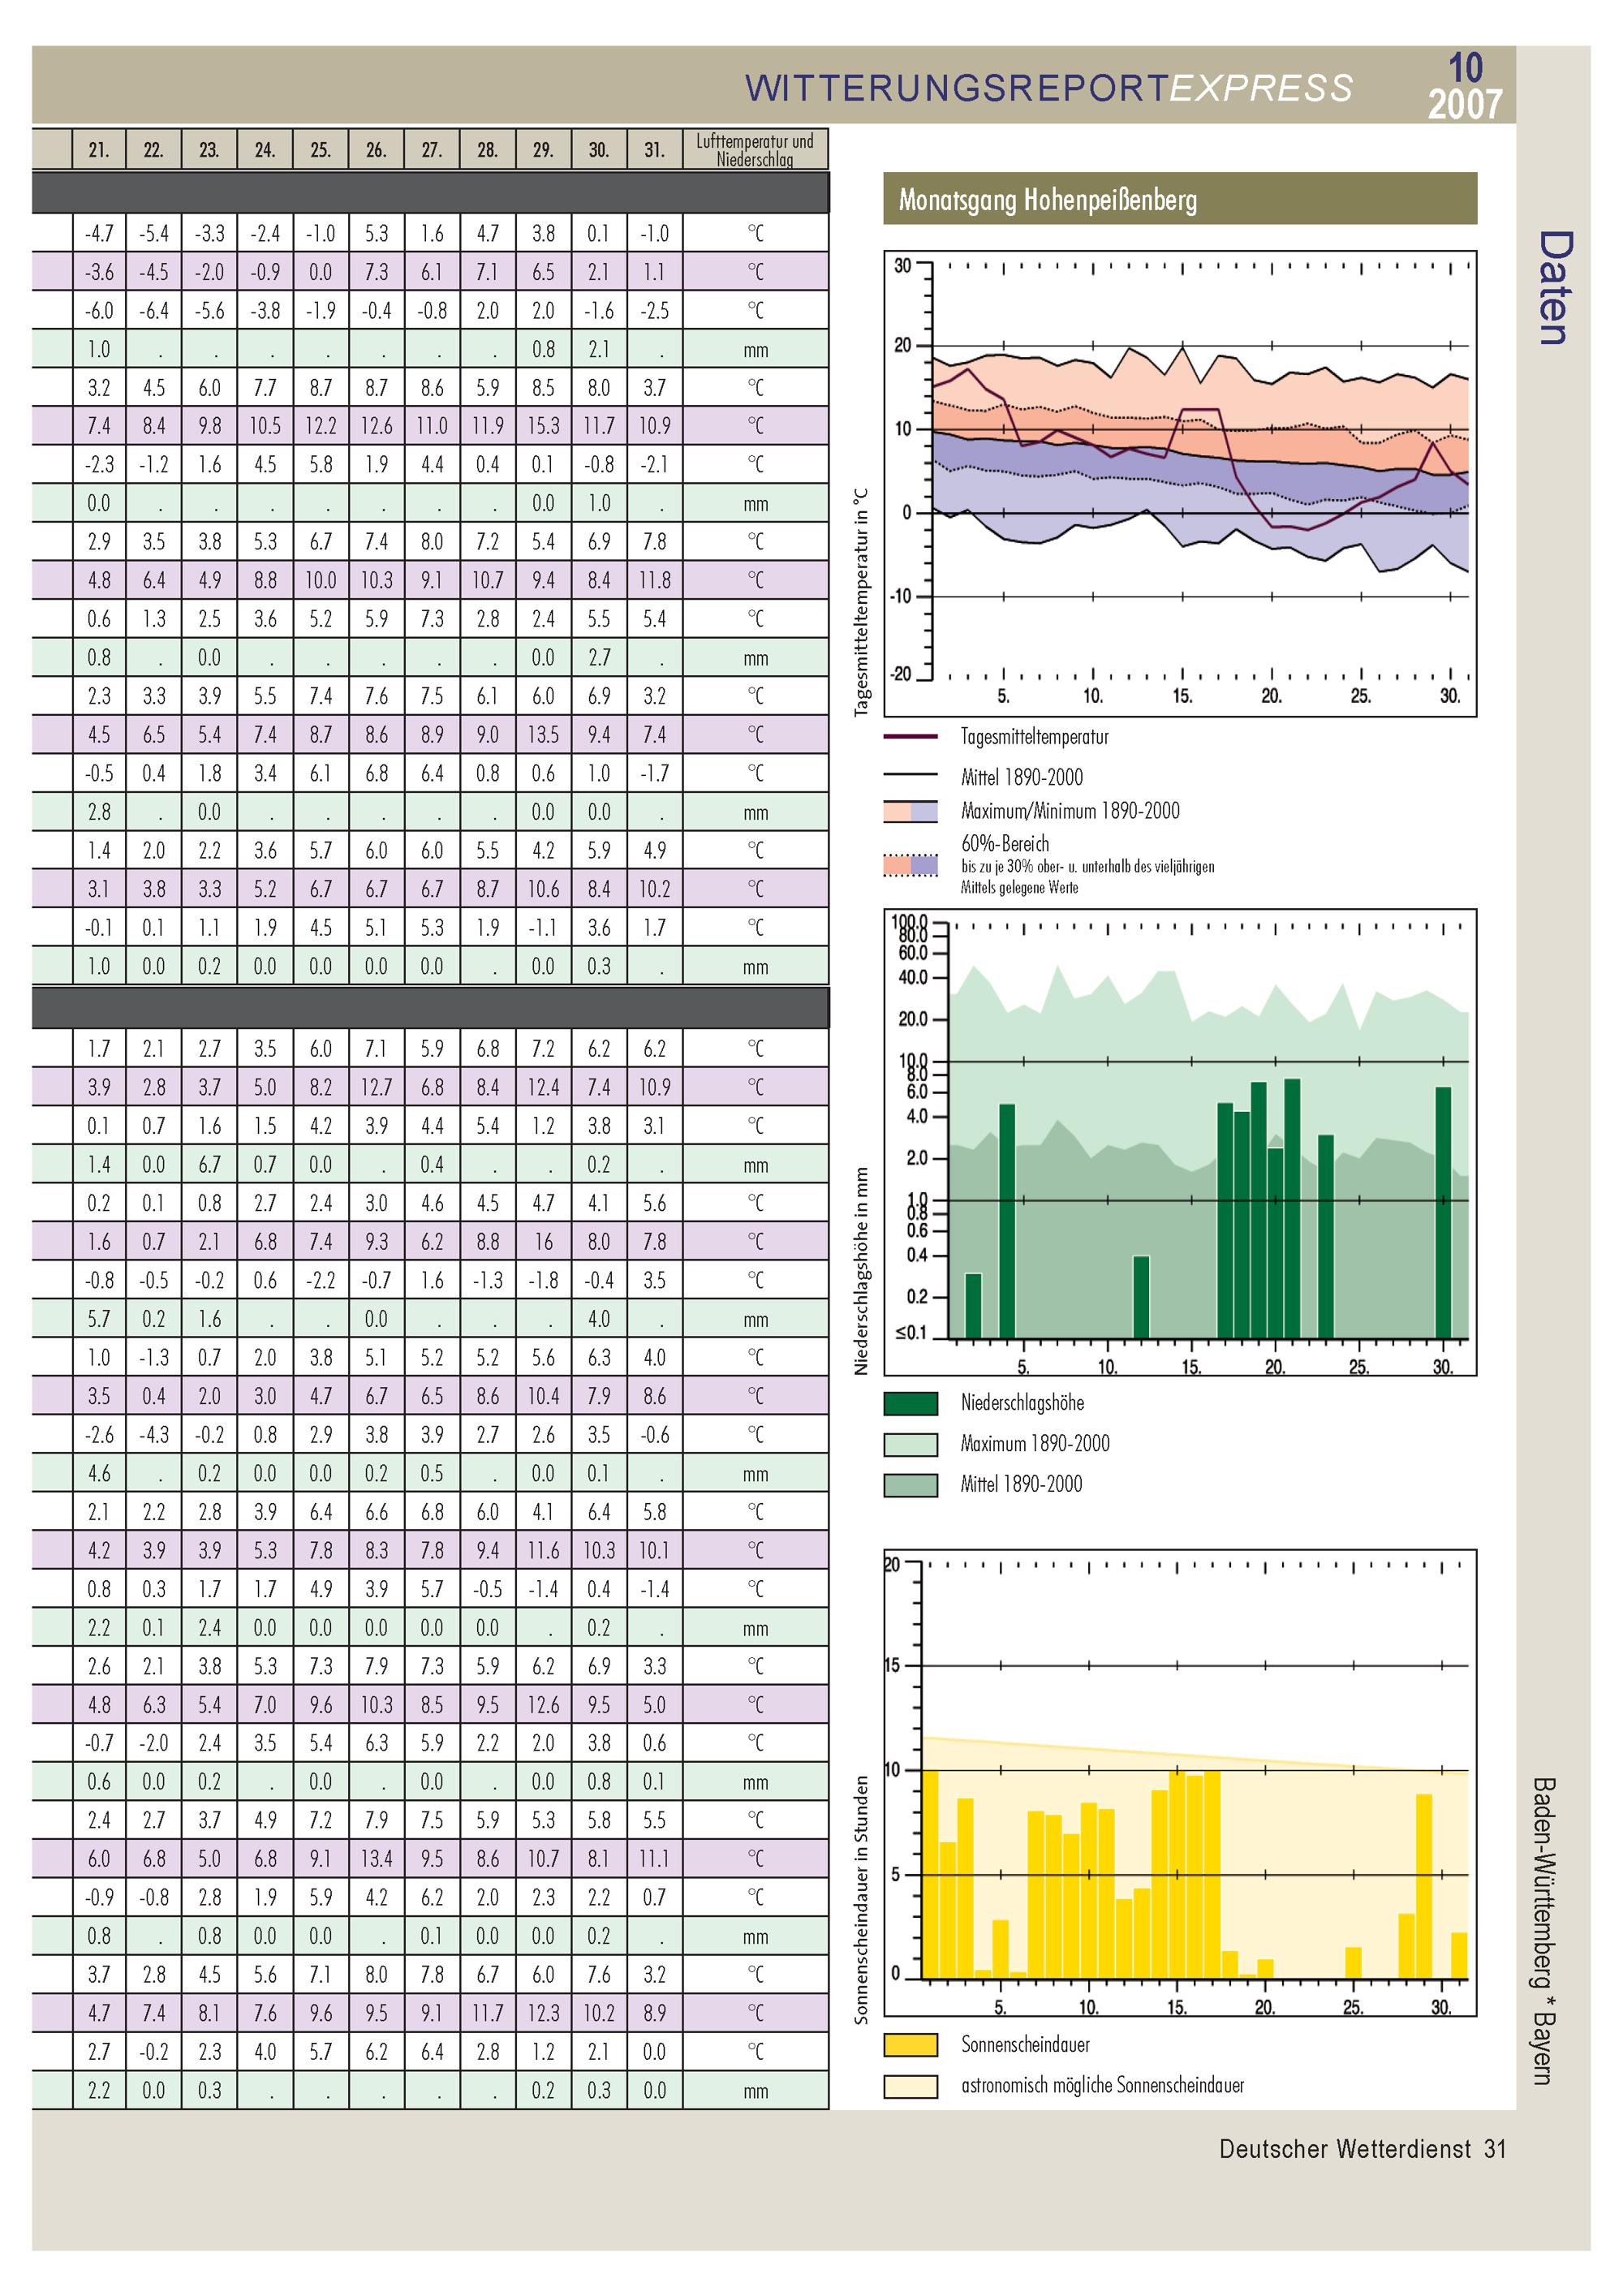The width and height of the screenshot is (1623, 2296).
Task: Click the 60%-Bereich dotted legend swatch
Action: click(x=910, y=865)
